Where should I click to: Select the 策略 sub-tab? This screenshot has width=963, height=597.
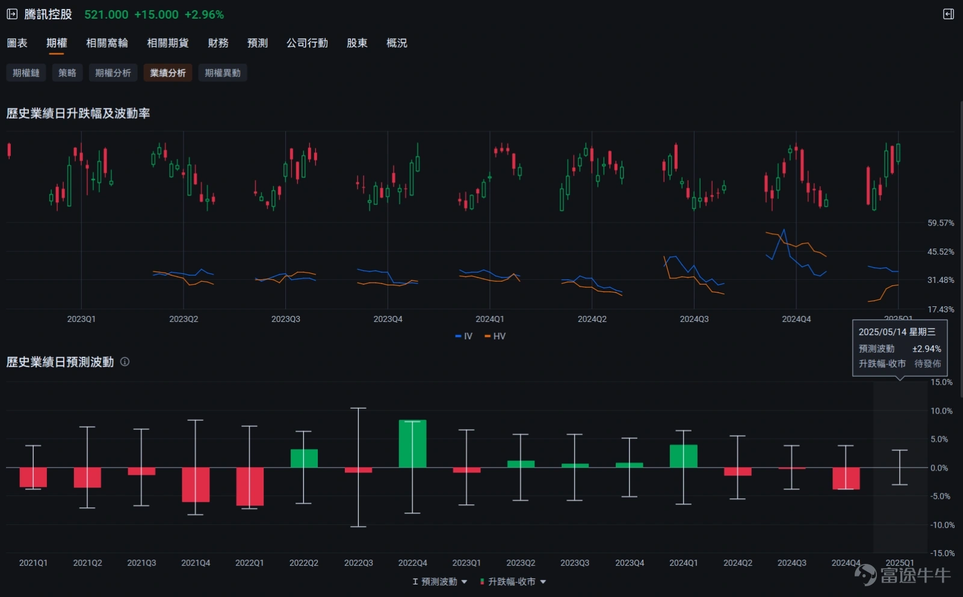pos(67,73)
